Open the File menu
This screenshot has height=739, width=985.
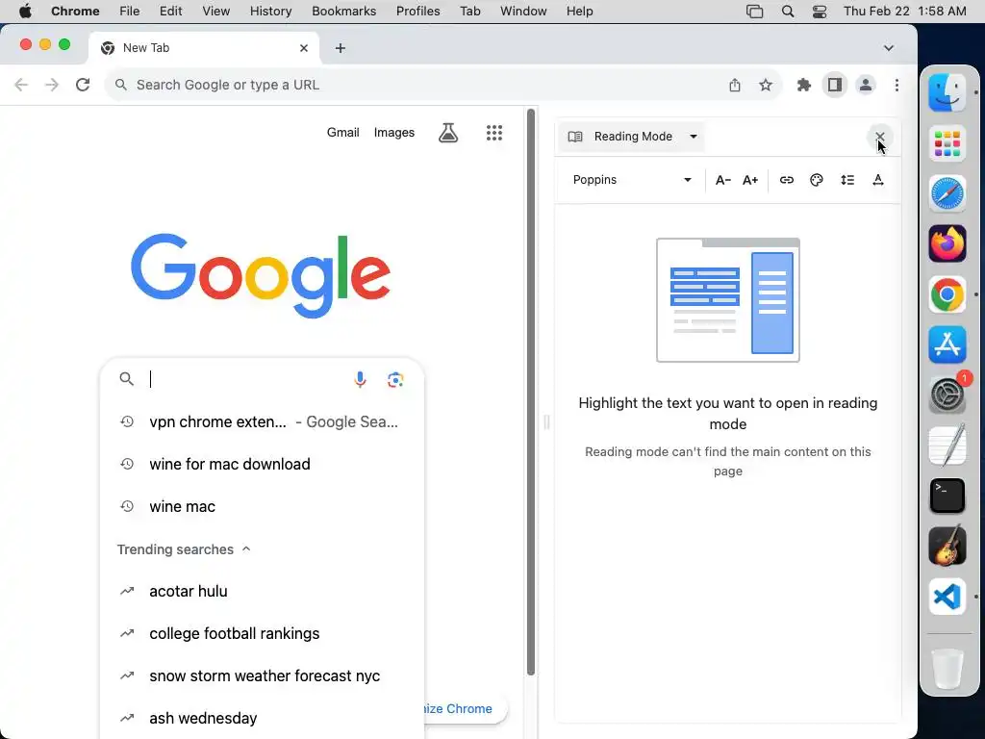[x=130, y=12]
